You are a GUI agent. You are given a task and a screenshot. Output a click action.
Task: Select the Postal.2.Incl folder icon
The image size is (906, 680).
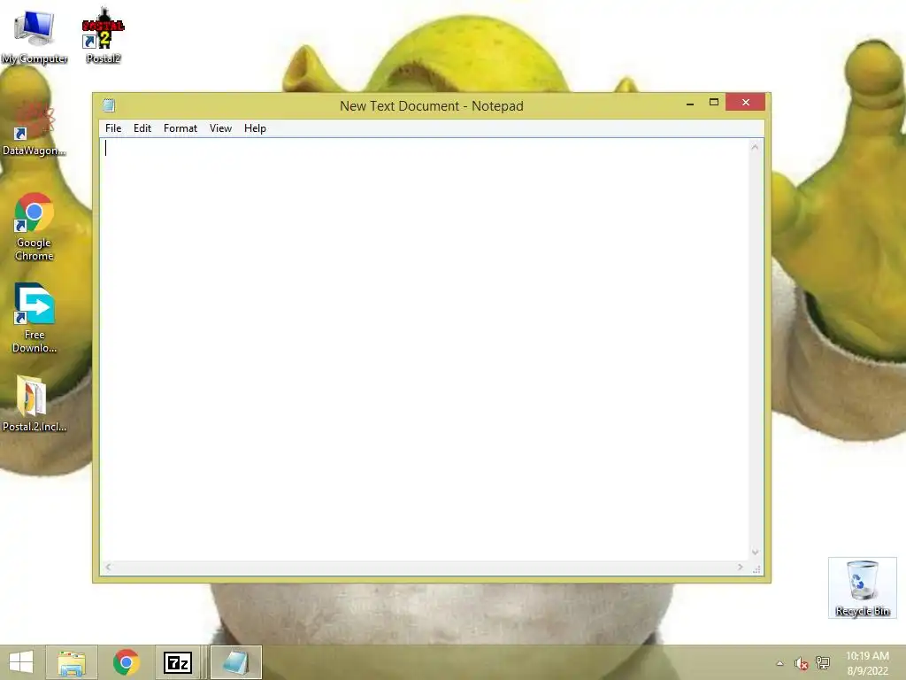coord(35,404)
